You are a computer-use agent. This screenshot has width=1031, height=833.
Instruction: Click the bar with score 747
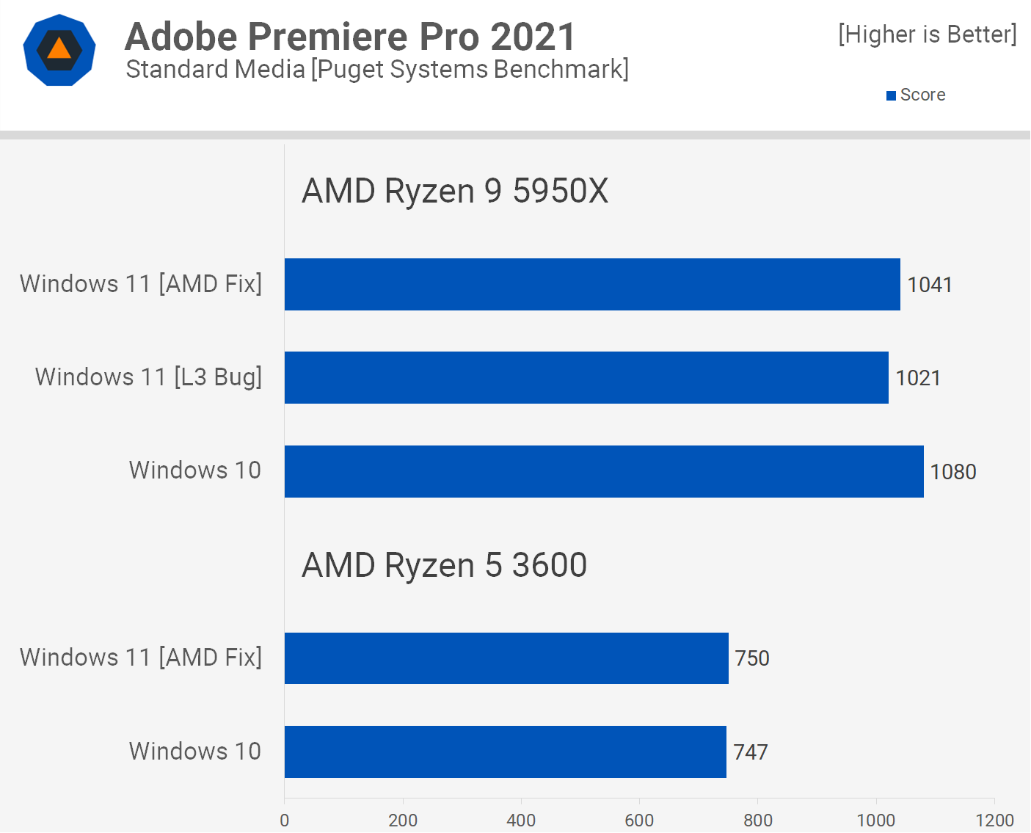coord(505,752)
